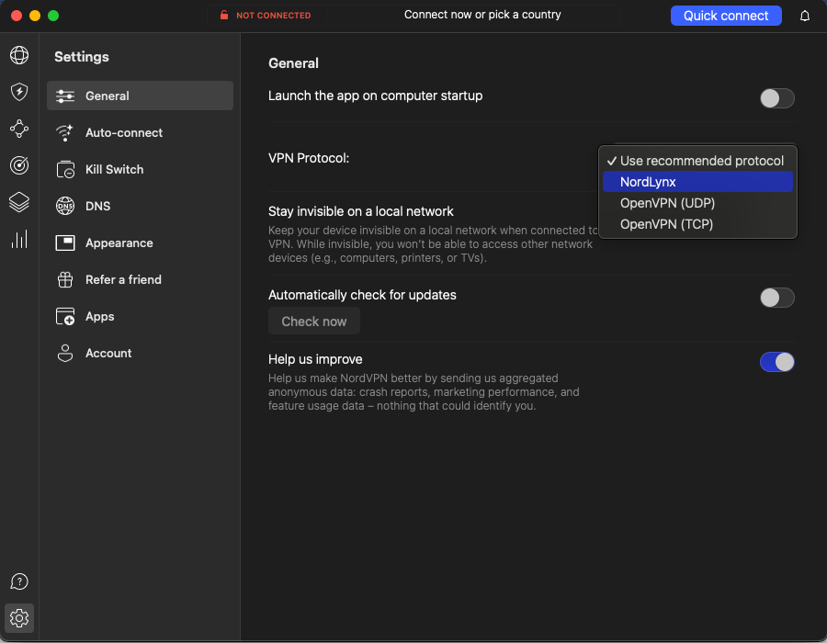The width and height of the screenshot is (827, 643).
Task: Open Account settings section
Action: pyautogui.click(x=141, y=353)
